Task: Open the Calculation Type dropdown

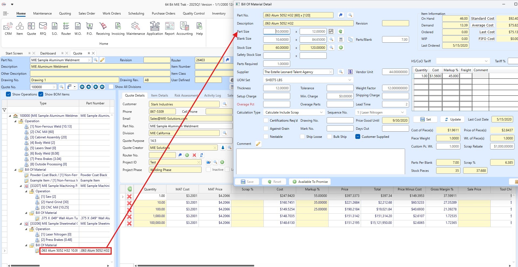Action: point(321,112)
